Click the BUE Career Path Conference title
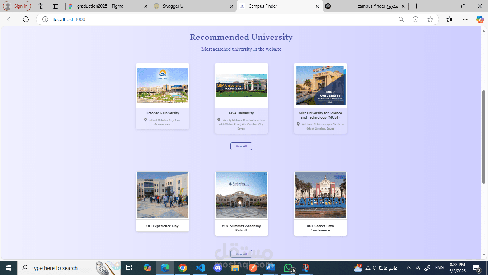The height and width of the screenshot is (275, 488). point(320,228)
